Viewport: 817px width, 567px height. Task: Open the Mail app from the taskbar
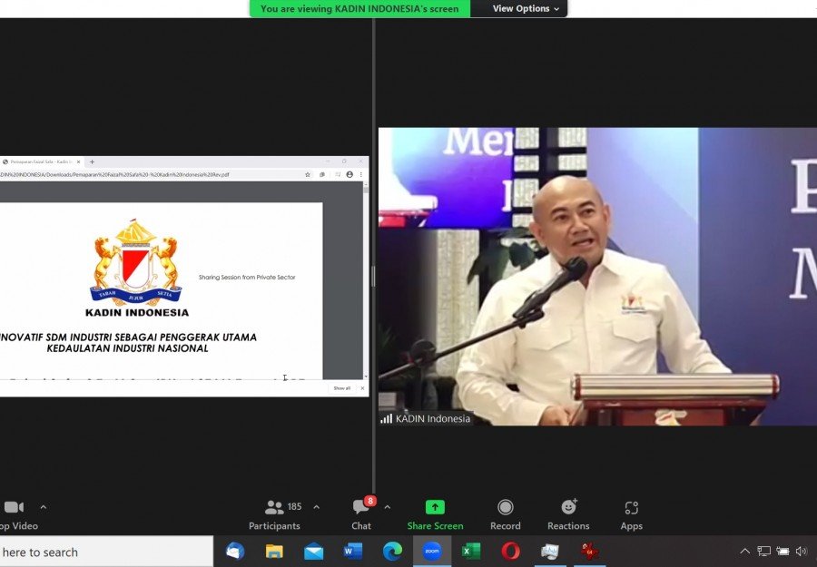click(x=314, y=551)
